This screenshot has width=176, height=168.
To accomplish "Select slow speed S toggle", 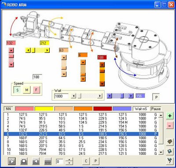I will click(x=17, y=90).
